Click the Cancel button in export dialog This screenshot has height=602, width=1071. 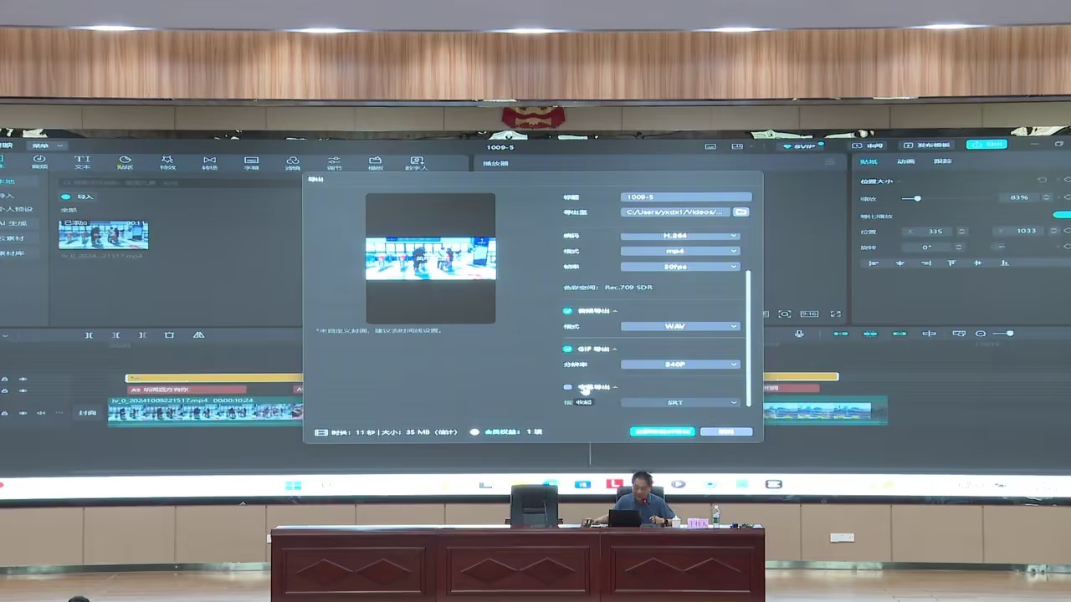click(x=725, y=431)
